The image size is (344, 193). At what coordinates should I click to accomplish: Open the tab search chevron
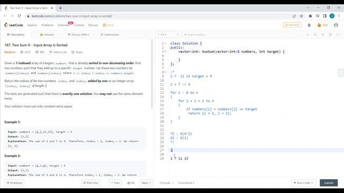point(308,8)
